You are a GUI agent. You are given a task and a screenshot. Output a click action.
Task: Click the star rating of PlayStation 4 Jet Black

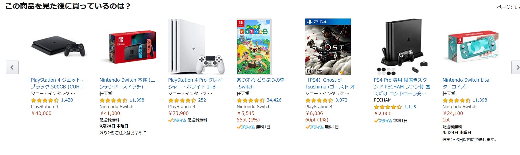45,100
